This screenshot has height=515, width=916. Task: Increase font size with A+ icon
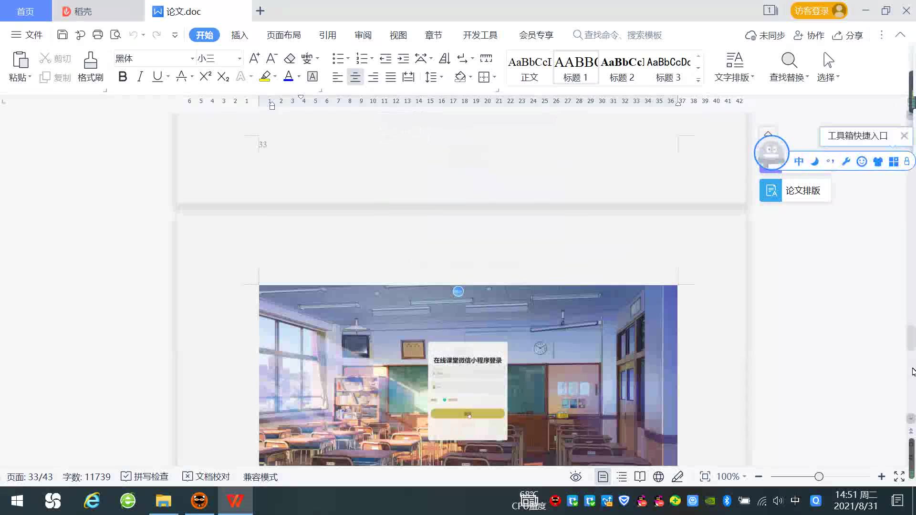pos(254,58)
